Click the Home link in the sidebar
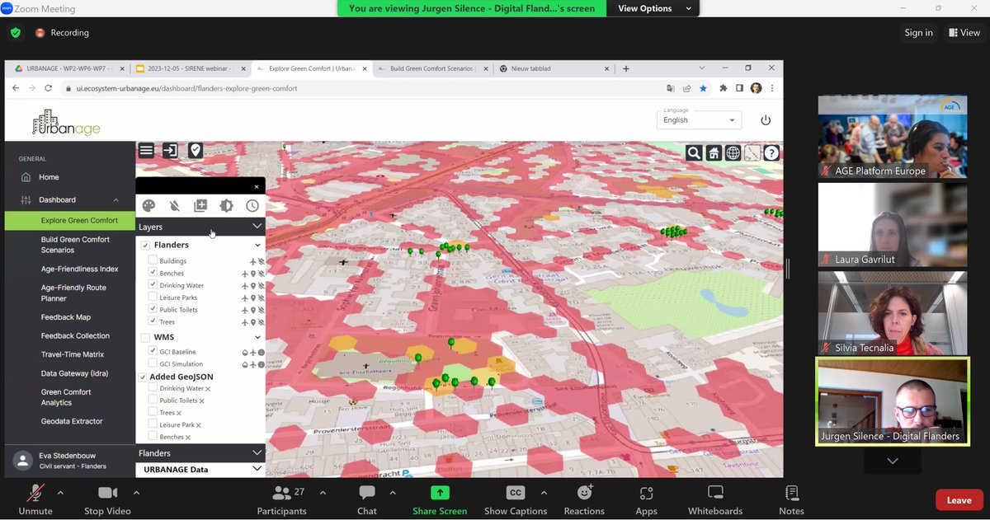Image resolution: width=990 pixels, height=520 pixels. (49, 177)
